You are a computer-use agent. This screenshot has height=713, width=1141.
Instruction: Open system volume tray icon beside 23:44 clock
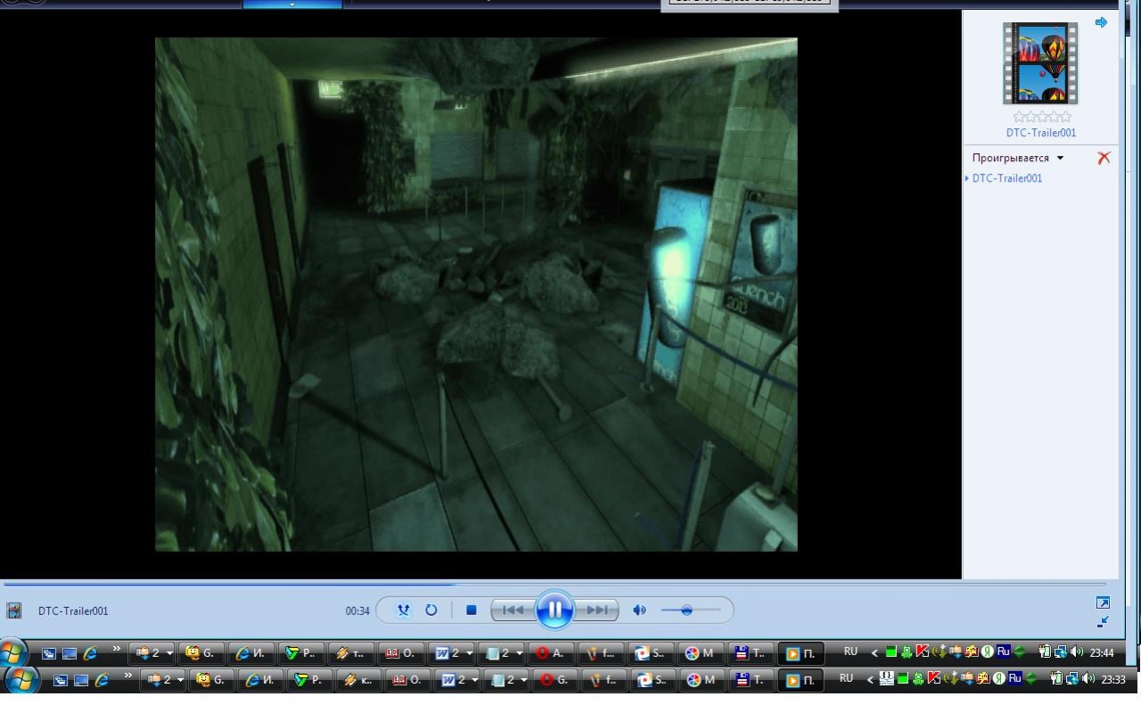click(x=1076, y=652)
